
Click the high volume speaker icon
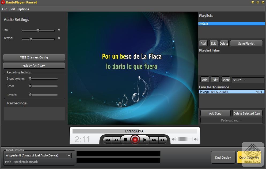point(196,139)
